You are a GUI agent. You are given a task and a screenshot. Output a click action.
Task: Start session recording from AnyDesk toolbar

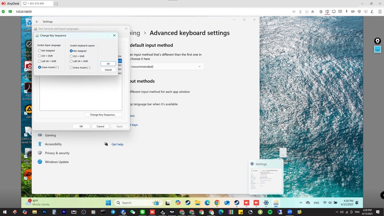366,12
